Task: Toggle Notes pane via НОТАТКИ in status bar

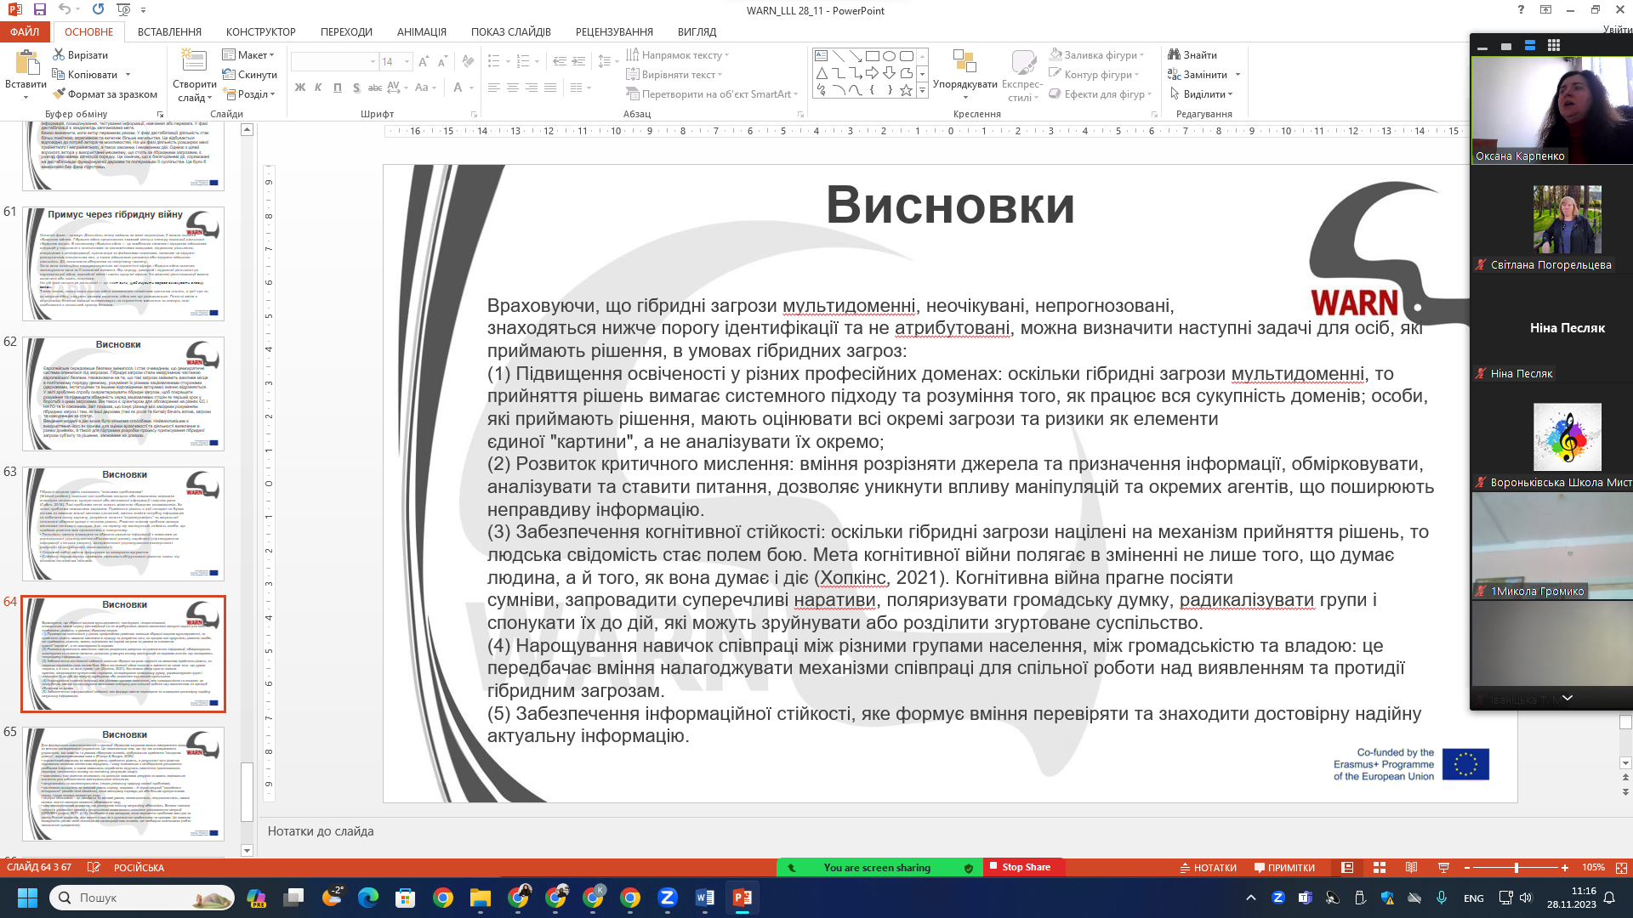Action: 1208,867
